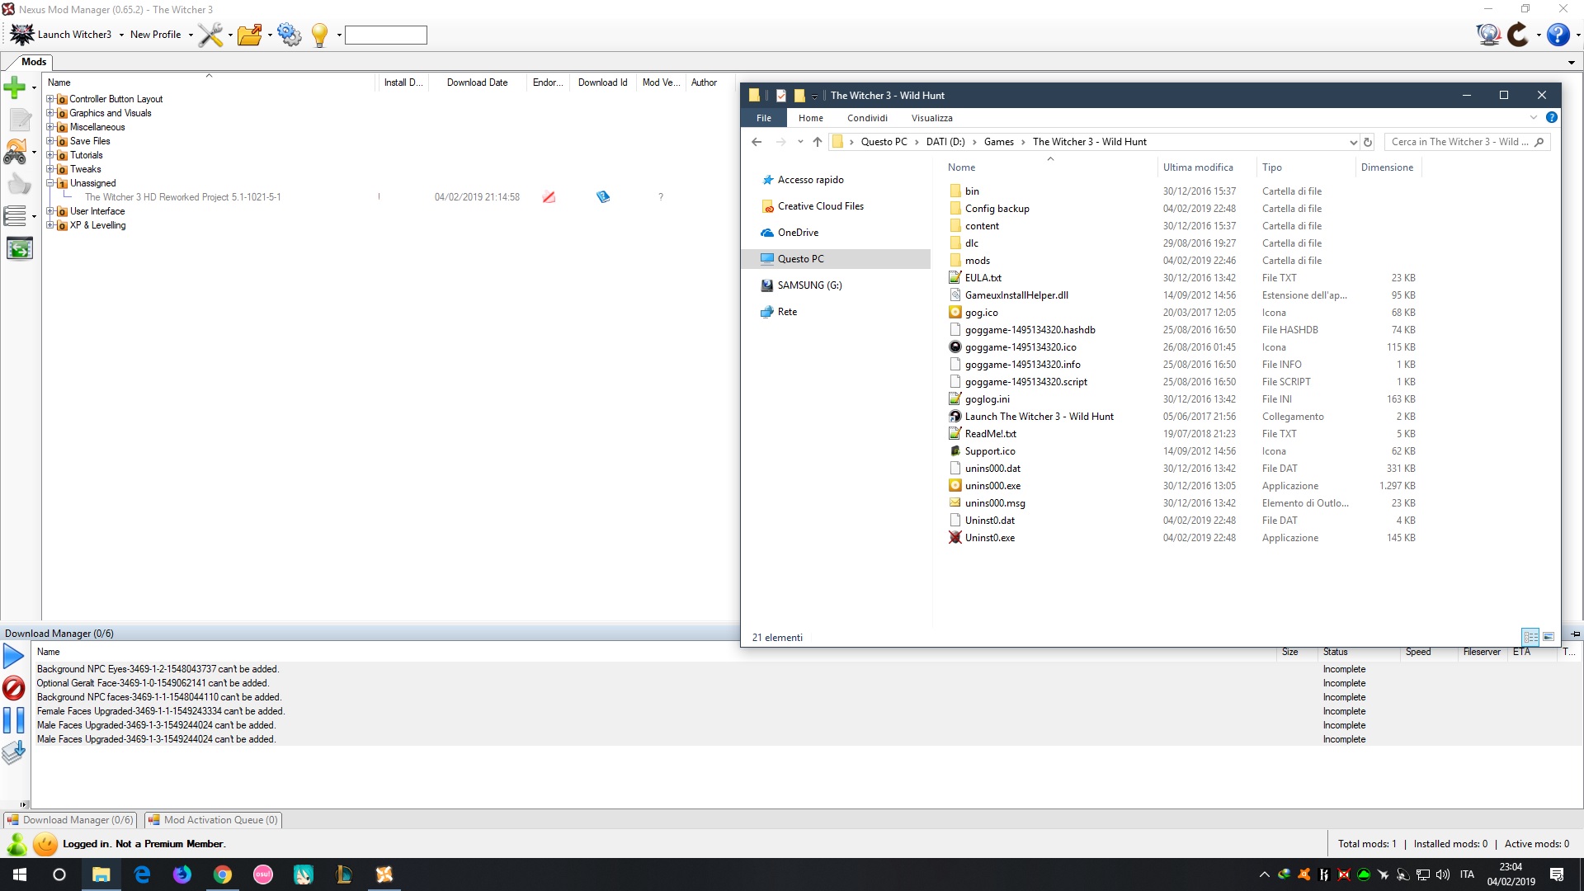1584x891 pixels.
Task: Click the green plus Add Mod icon
Action: coord(15,87)
